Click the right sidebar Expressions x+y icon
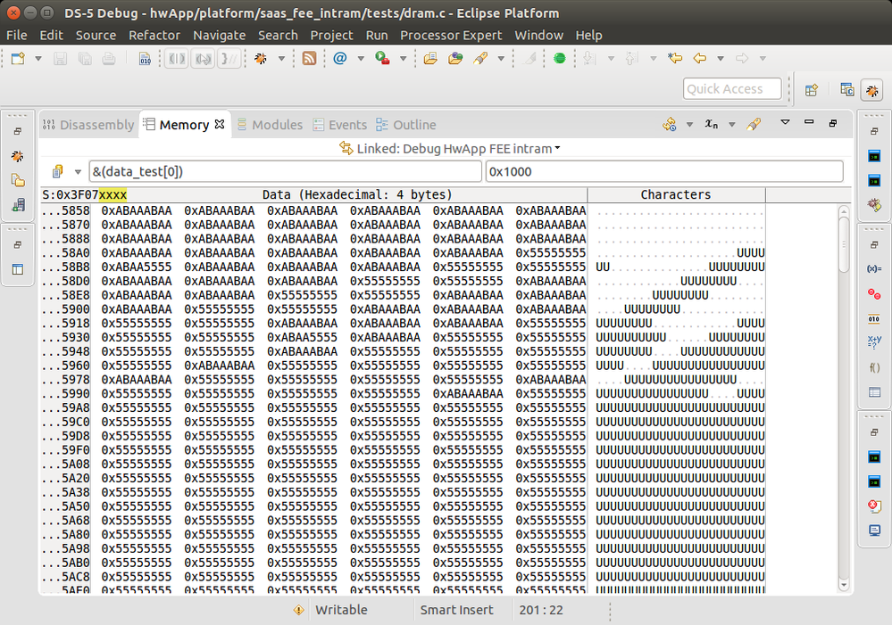Image resolution: width=892 pixels, height=625 pixels. (874, 342)
